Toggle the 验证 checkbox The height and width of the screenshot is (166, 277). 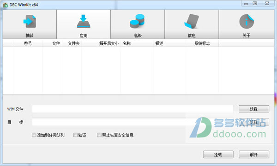pyautogui.click(x=75, y=135)
